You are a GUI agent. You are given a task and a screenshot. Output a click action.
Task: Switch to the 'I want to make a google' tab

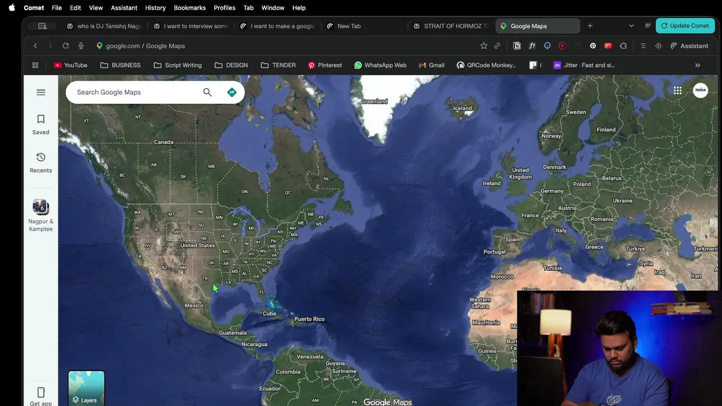[x=278, y=26]
